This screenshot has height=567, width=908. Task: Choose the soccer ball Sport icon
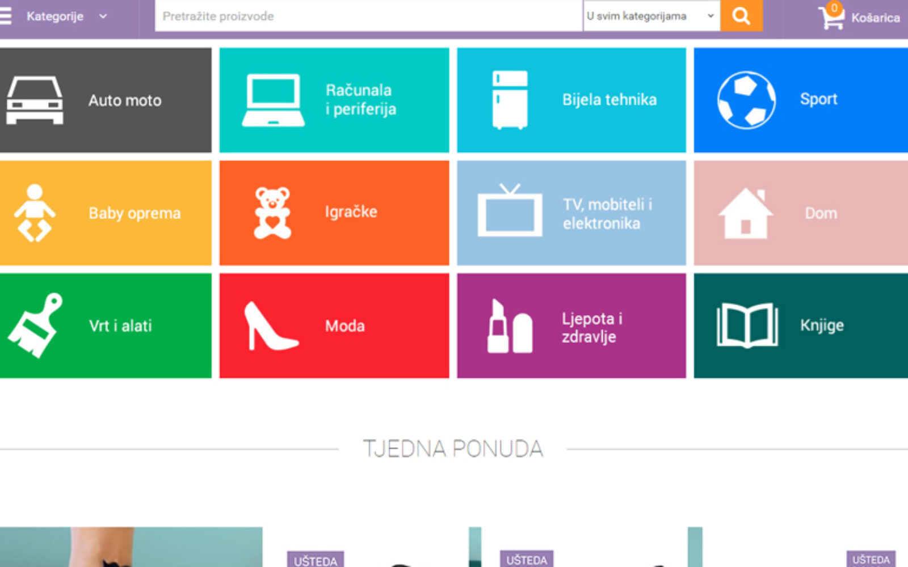click(x=746, y=100)
